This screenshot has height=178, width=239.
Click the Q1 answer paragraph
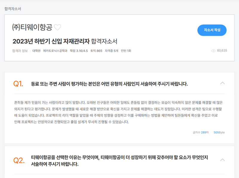point(118,112)
